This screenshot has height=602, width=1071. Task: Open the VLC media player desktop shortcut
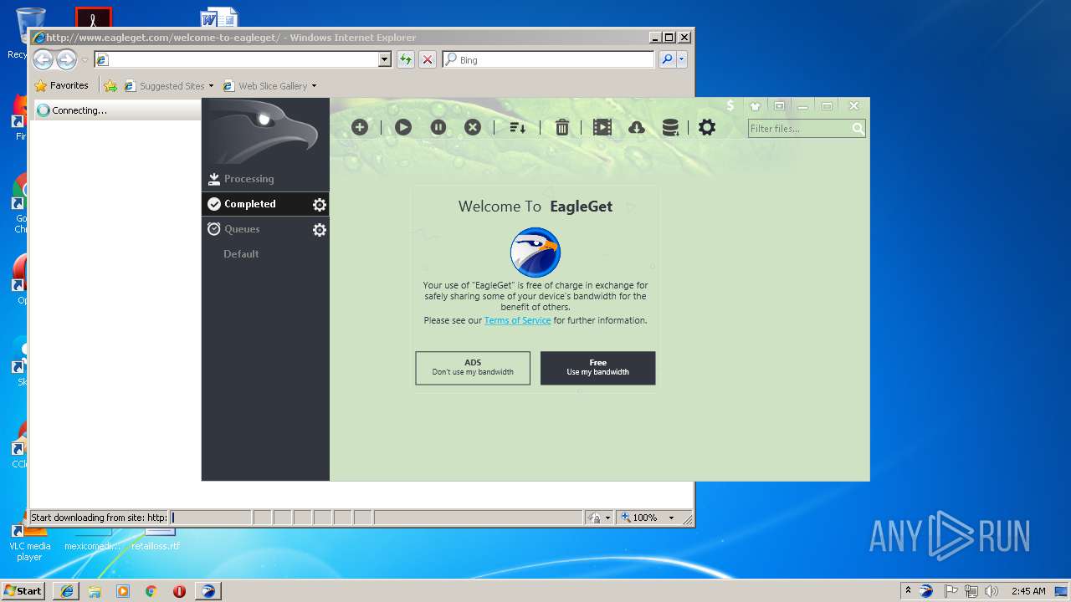click(29, 542)
